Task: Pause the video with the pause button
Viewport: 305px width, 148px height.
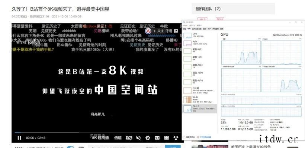Action: [19, 138]
